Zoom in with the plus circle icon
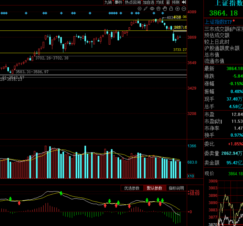 point(177,9)
